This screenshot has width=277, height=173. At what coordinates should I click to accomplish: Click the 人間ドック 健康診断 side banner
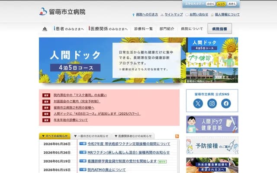(x=212, y=124)
